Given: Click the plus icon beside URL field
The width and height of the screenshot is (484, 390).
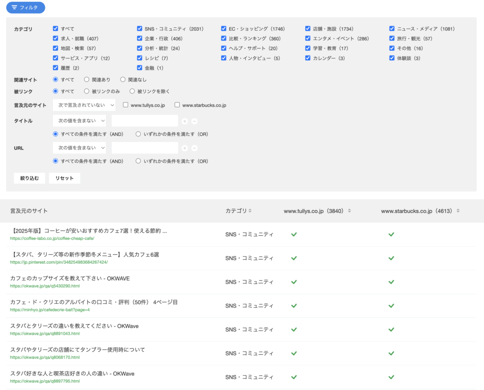Looking at the screenshot, I should point(185,148).
